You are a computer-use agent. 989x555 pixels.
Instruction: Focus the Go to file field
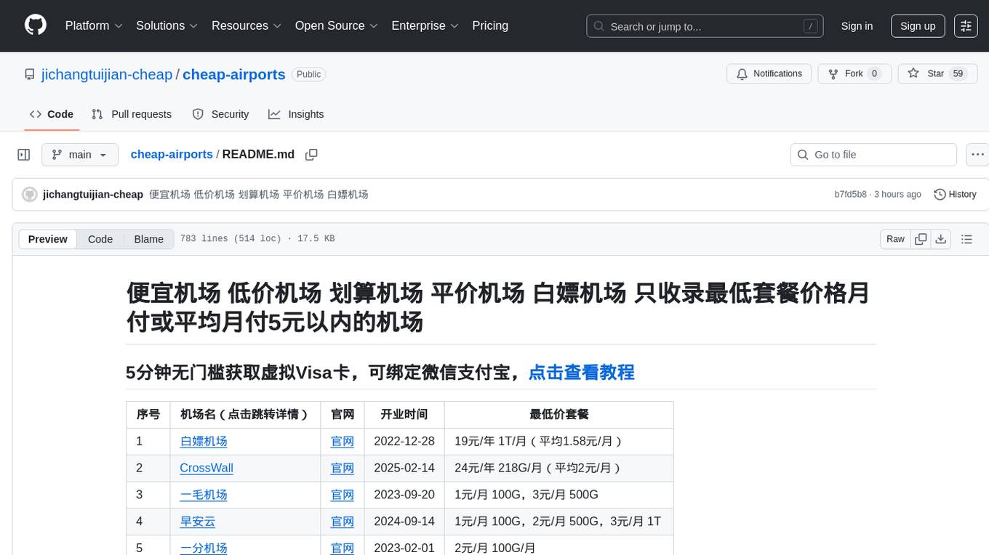click(x=873, y=155)
